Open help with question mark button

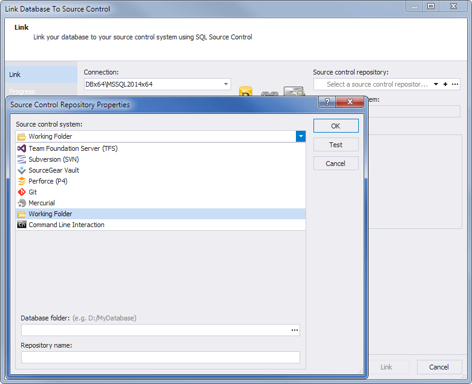point(327,102)
